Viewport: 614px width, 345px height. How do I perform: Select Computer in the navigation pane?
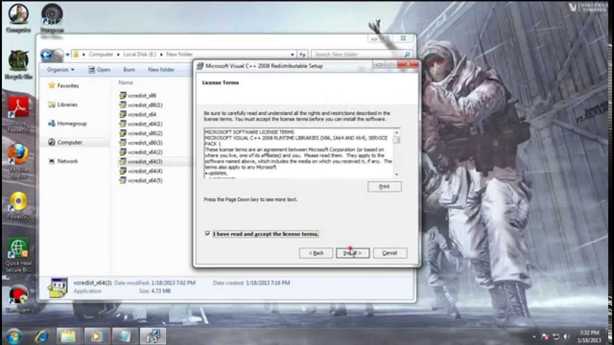click(x=70, y=142)
